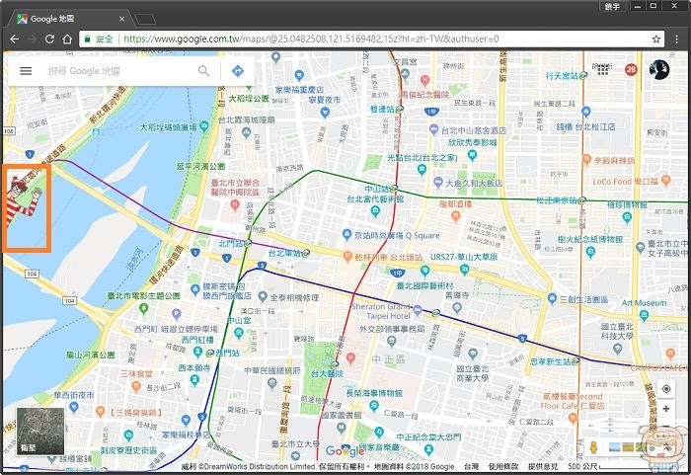Click 中山站 metro station label
Viewport: 691px width, 475px height.
click(x=377, y=190)
